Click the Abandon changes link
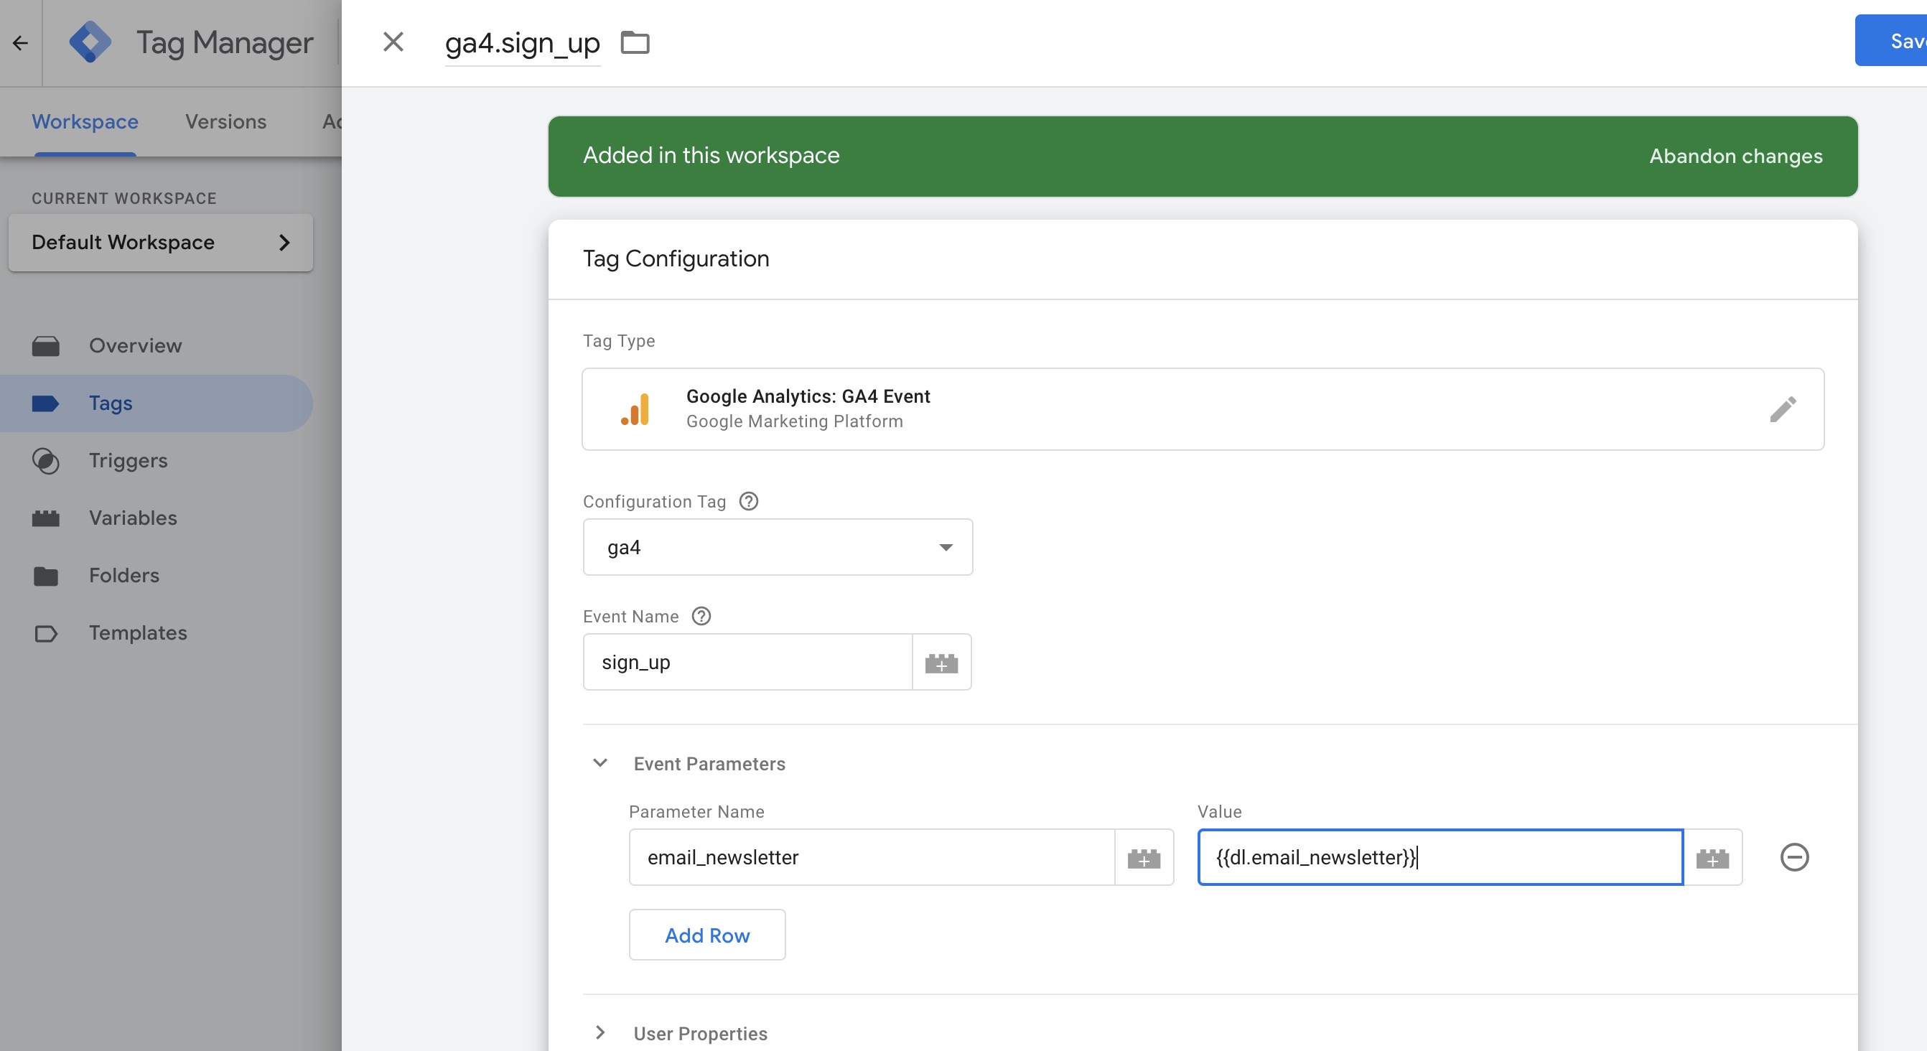 pyautogui.click(x=1735, y=156)
